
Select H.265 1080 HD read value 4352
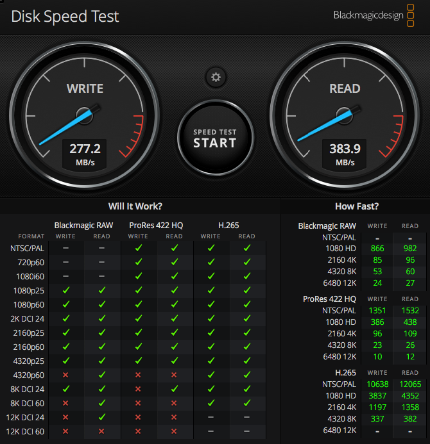410,395
